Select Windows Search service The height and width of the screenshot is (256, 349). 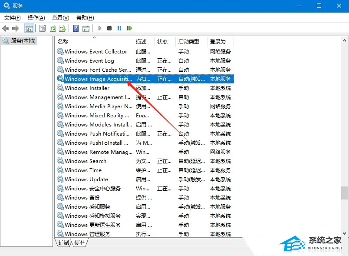pyautogui.click(x=145, y=161)
